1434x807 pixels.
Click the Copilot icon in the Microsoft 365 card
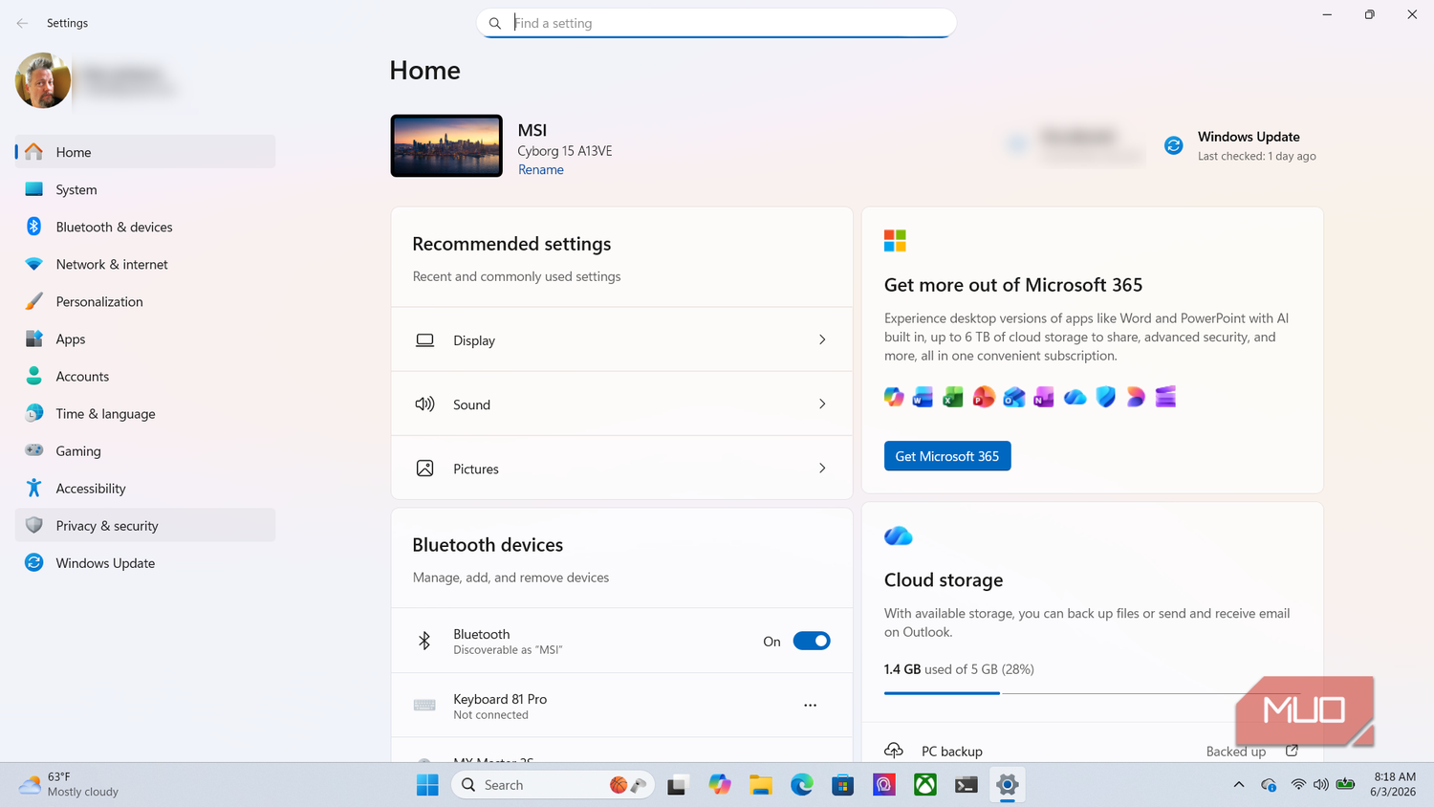pyautogui.click(x=894, y=397)
